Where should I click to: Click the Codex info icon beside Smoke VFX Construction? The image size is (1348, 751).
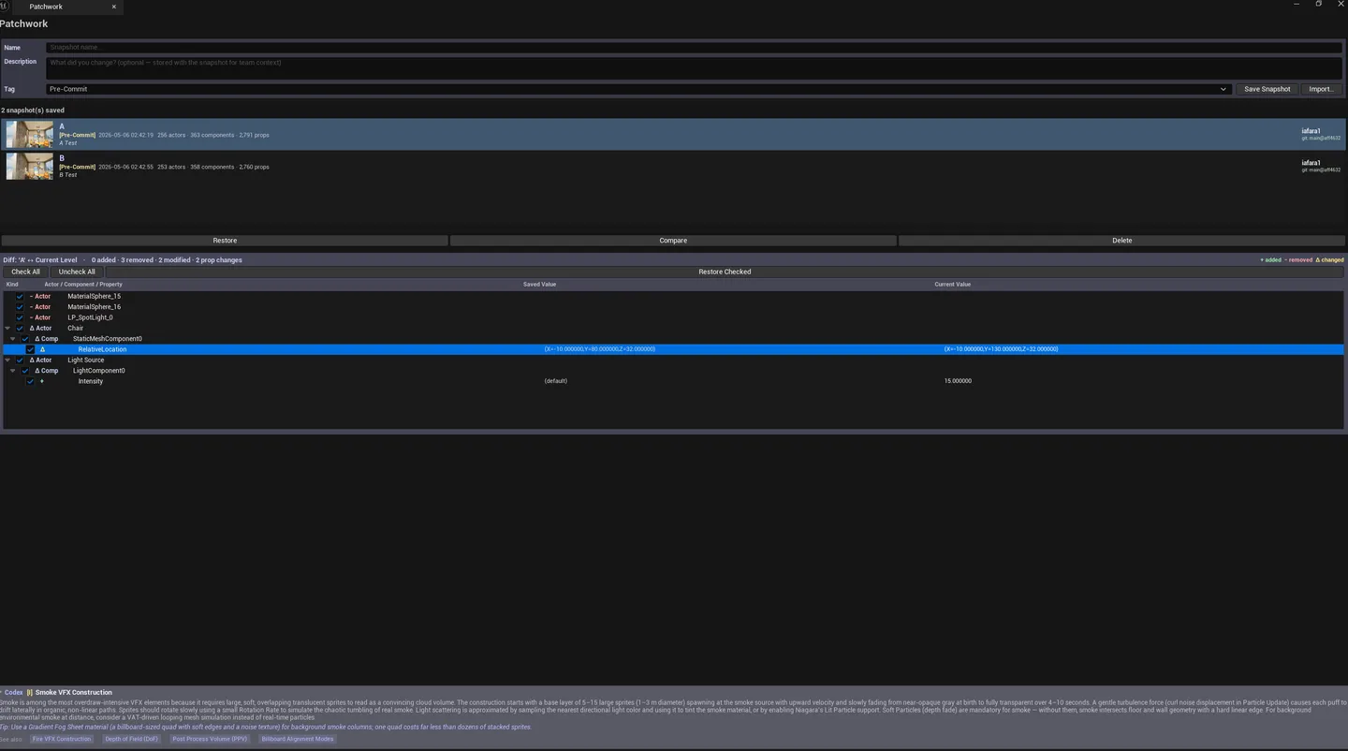pyautogui.click(x=29, y=693)
